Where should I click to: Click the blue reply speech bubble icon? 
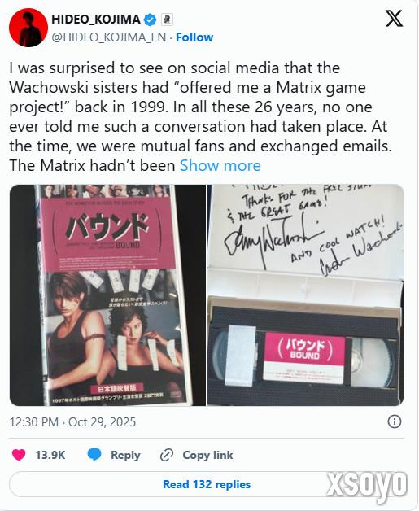point(94,455)
